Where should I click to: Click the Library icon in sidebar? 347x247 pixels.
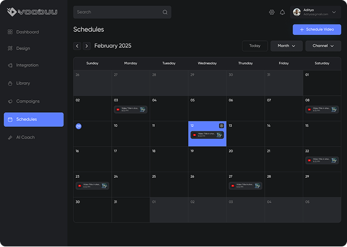[x=10, y=83]
